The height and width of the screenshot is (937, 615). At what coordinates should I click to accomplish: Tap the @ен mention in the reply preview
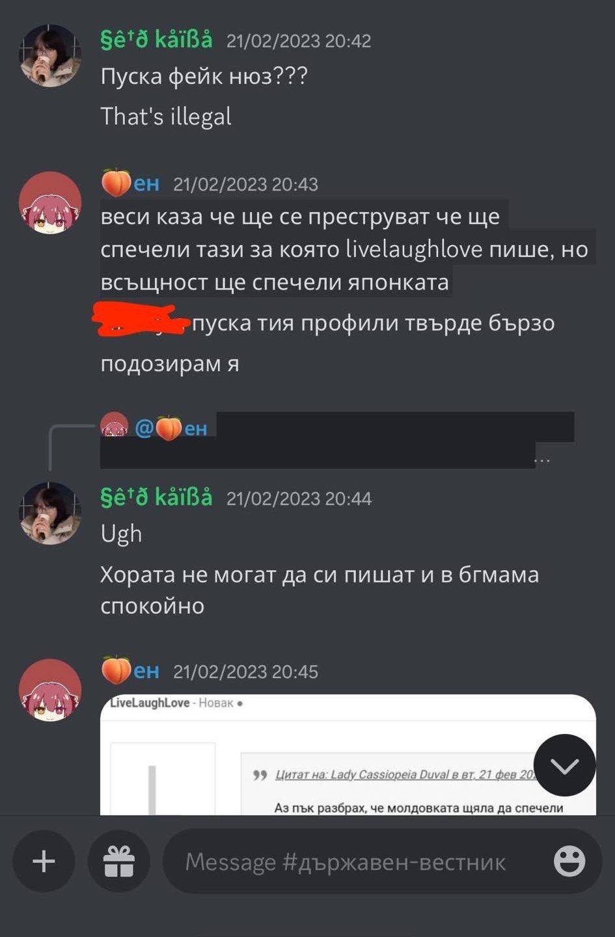coord(171,428)
